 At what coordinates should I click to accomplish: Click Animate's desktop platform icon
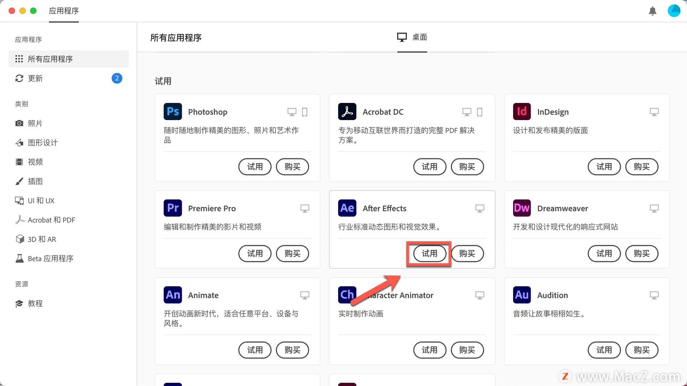click(x=304, y=296)
